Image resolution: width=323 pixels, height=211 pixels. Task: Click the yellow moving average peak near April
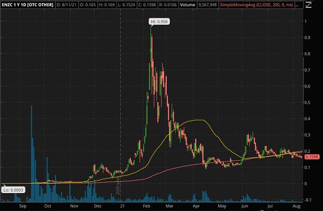[x=198, y=120]
